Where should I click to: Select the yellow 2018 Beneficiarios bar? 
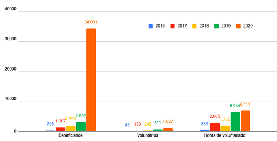71,128
